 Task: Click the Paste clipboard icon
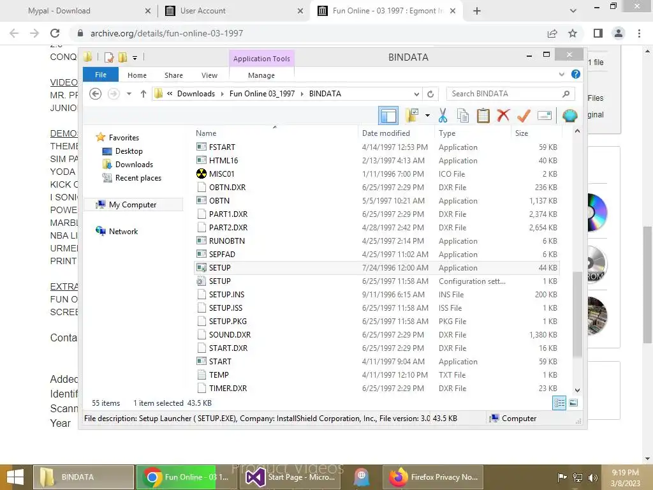tap(483, 115)
